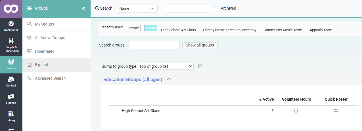Screen dimensions: 362x131
Task: Open the Contact module icon
Action: pyautogui.click(x=11, y=79)
